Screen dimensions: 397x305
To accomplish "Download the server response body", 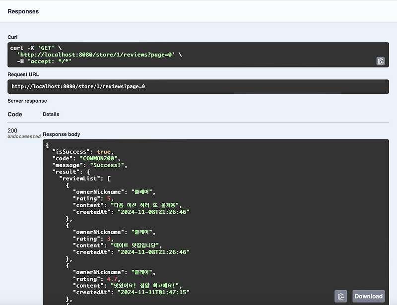I will tap(369, 296).
